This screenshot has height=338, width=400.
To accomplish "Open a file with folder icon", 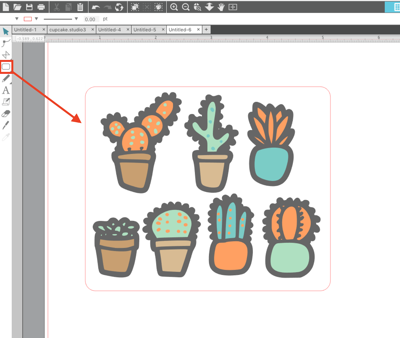I will pyautogui.click(x=17, y=7).
